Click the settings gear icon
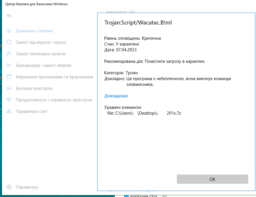 [x=9, y=187]
